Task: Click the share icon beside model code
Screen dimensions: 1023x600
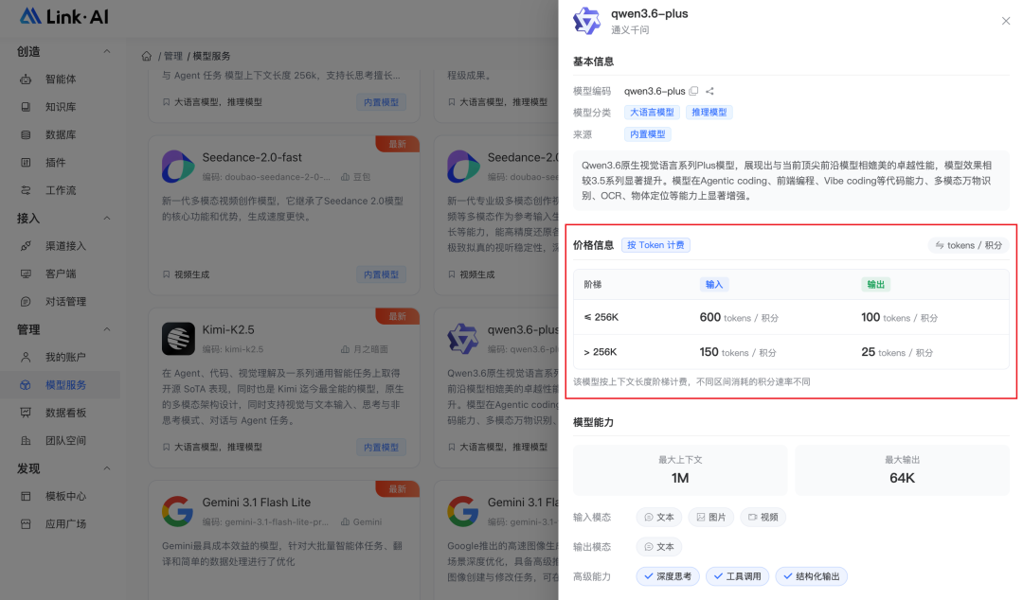Action: pos(709,91)
